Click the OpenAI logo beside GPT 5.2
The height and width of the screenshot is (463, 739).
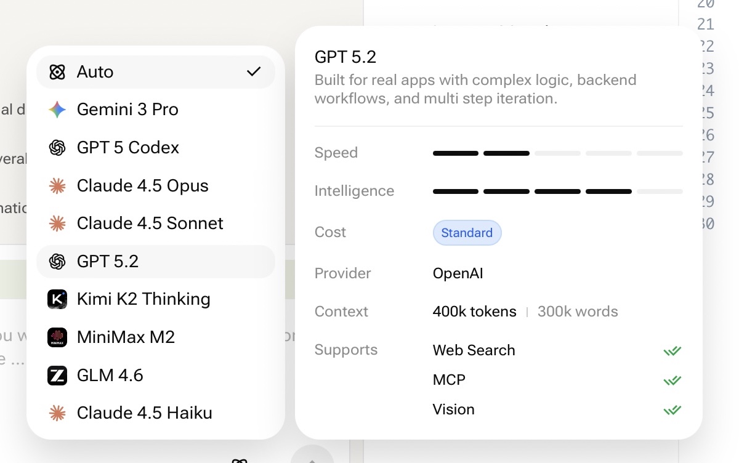pyautogui.click(x=57, y=262)
